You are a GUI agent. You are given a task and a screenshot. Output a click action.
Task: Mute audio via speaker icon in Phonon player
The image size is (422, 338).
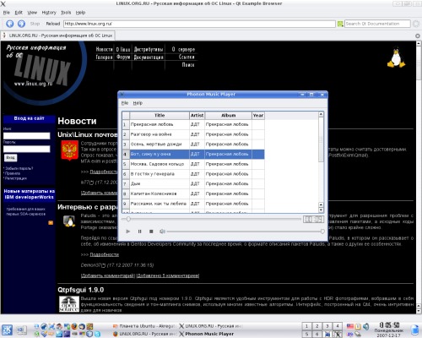coord(162,232)
